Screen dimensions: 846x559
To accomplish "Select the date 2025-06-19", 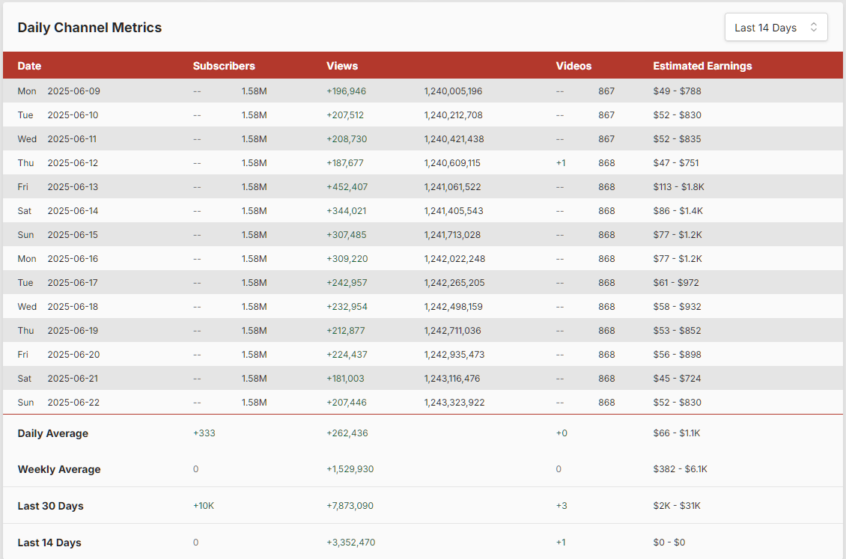I will coord(73,331).
